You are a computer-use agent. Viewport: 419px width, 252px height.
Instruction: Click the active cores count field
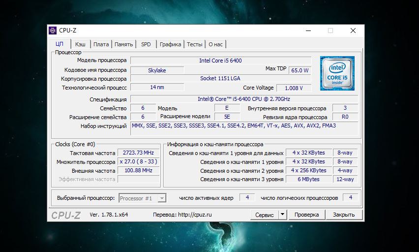(x=247, y=197)
